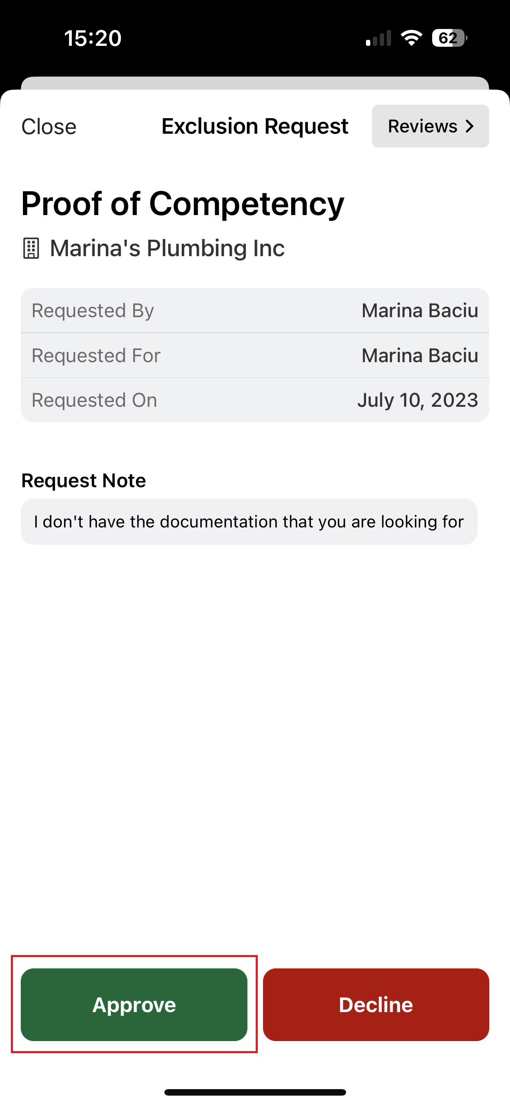Tap the home indicator bar at the bottom

(x=255, y=1092)
